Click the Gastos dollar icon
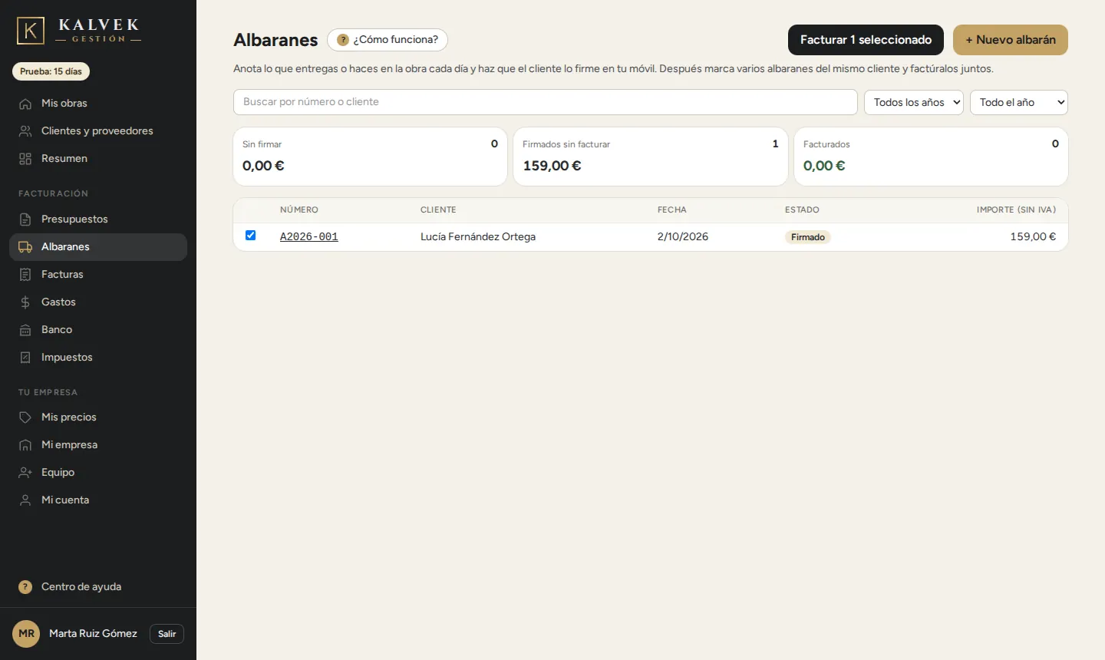The height and width of the screenshot is (660, 1105). tap(25, 302)
